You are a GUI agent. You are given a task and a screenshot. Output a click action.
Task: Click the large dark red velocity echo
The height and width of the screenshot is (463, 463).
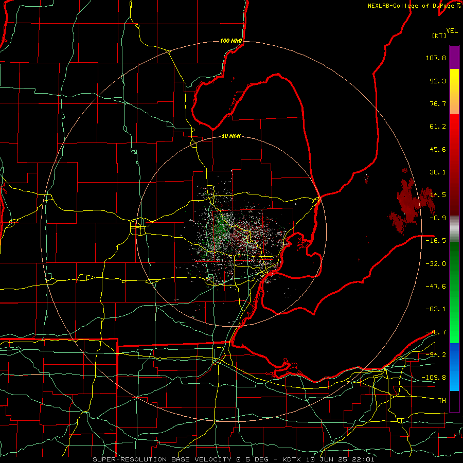click(x=409, y=204)
